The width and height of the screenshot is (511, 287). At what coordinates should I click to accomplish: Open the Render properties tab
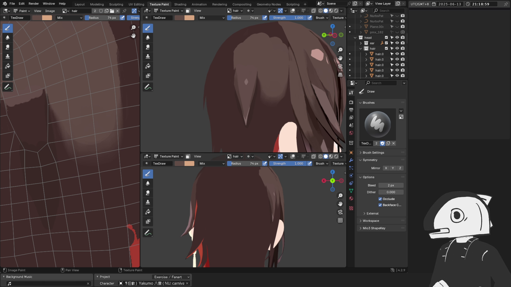tap(351, 102)
